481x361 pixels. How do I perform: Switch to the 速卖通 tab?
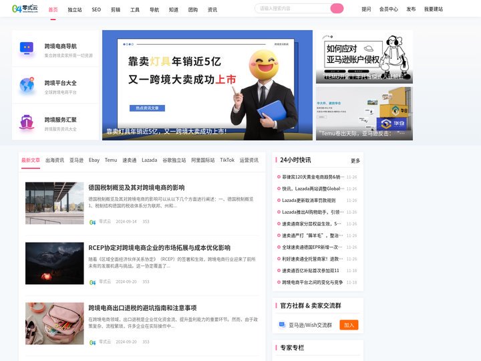[130, 160]
